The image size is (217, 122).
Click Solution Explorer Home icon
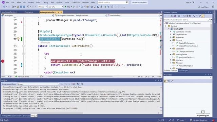click(x=172, y=16)
